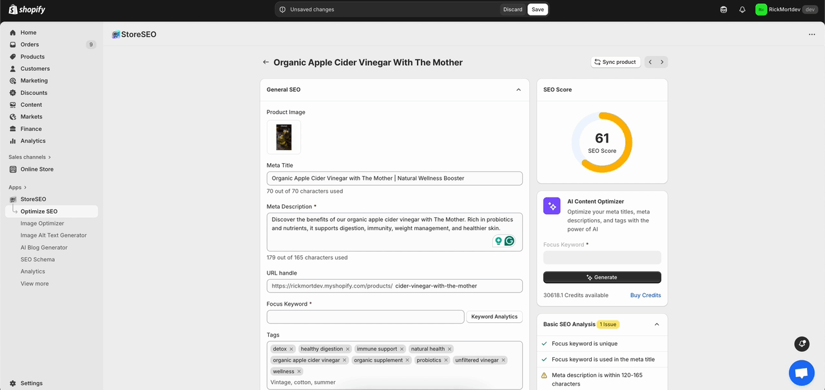Screen dimensions: 825x390
Task: Go to next product arrow
Action: (x=662, y=62)
